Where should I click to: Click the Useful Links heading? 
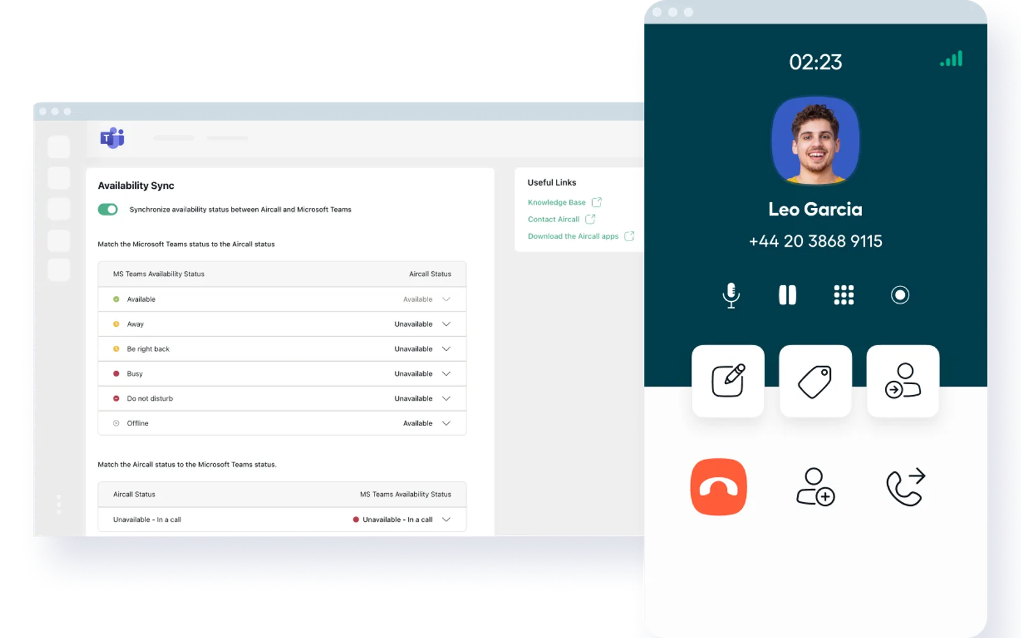pyautogui.click(x=552, y=182)
